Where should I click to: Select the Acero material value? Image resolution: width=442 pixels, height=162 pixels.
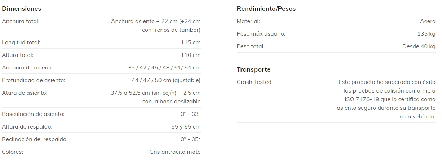[x=428, y=21]
